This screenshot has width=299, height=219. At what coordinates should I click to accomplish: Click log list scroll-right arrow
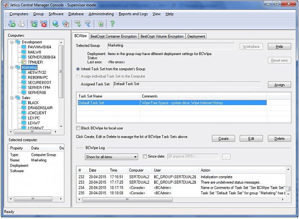(x=283, y=199)
